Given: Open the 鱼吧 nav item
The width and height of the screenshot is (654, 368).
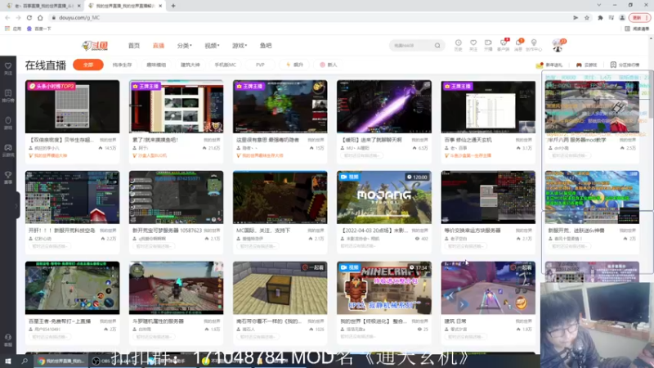Looking at the screenshot, I should click(x=266, y=46).
